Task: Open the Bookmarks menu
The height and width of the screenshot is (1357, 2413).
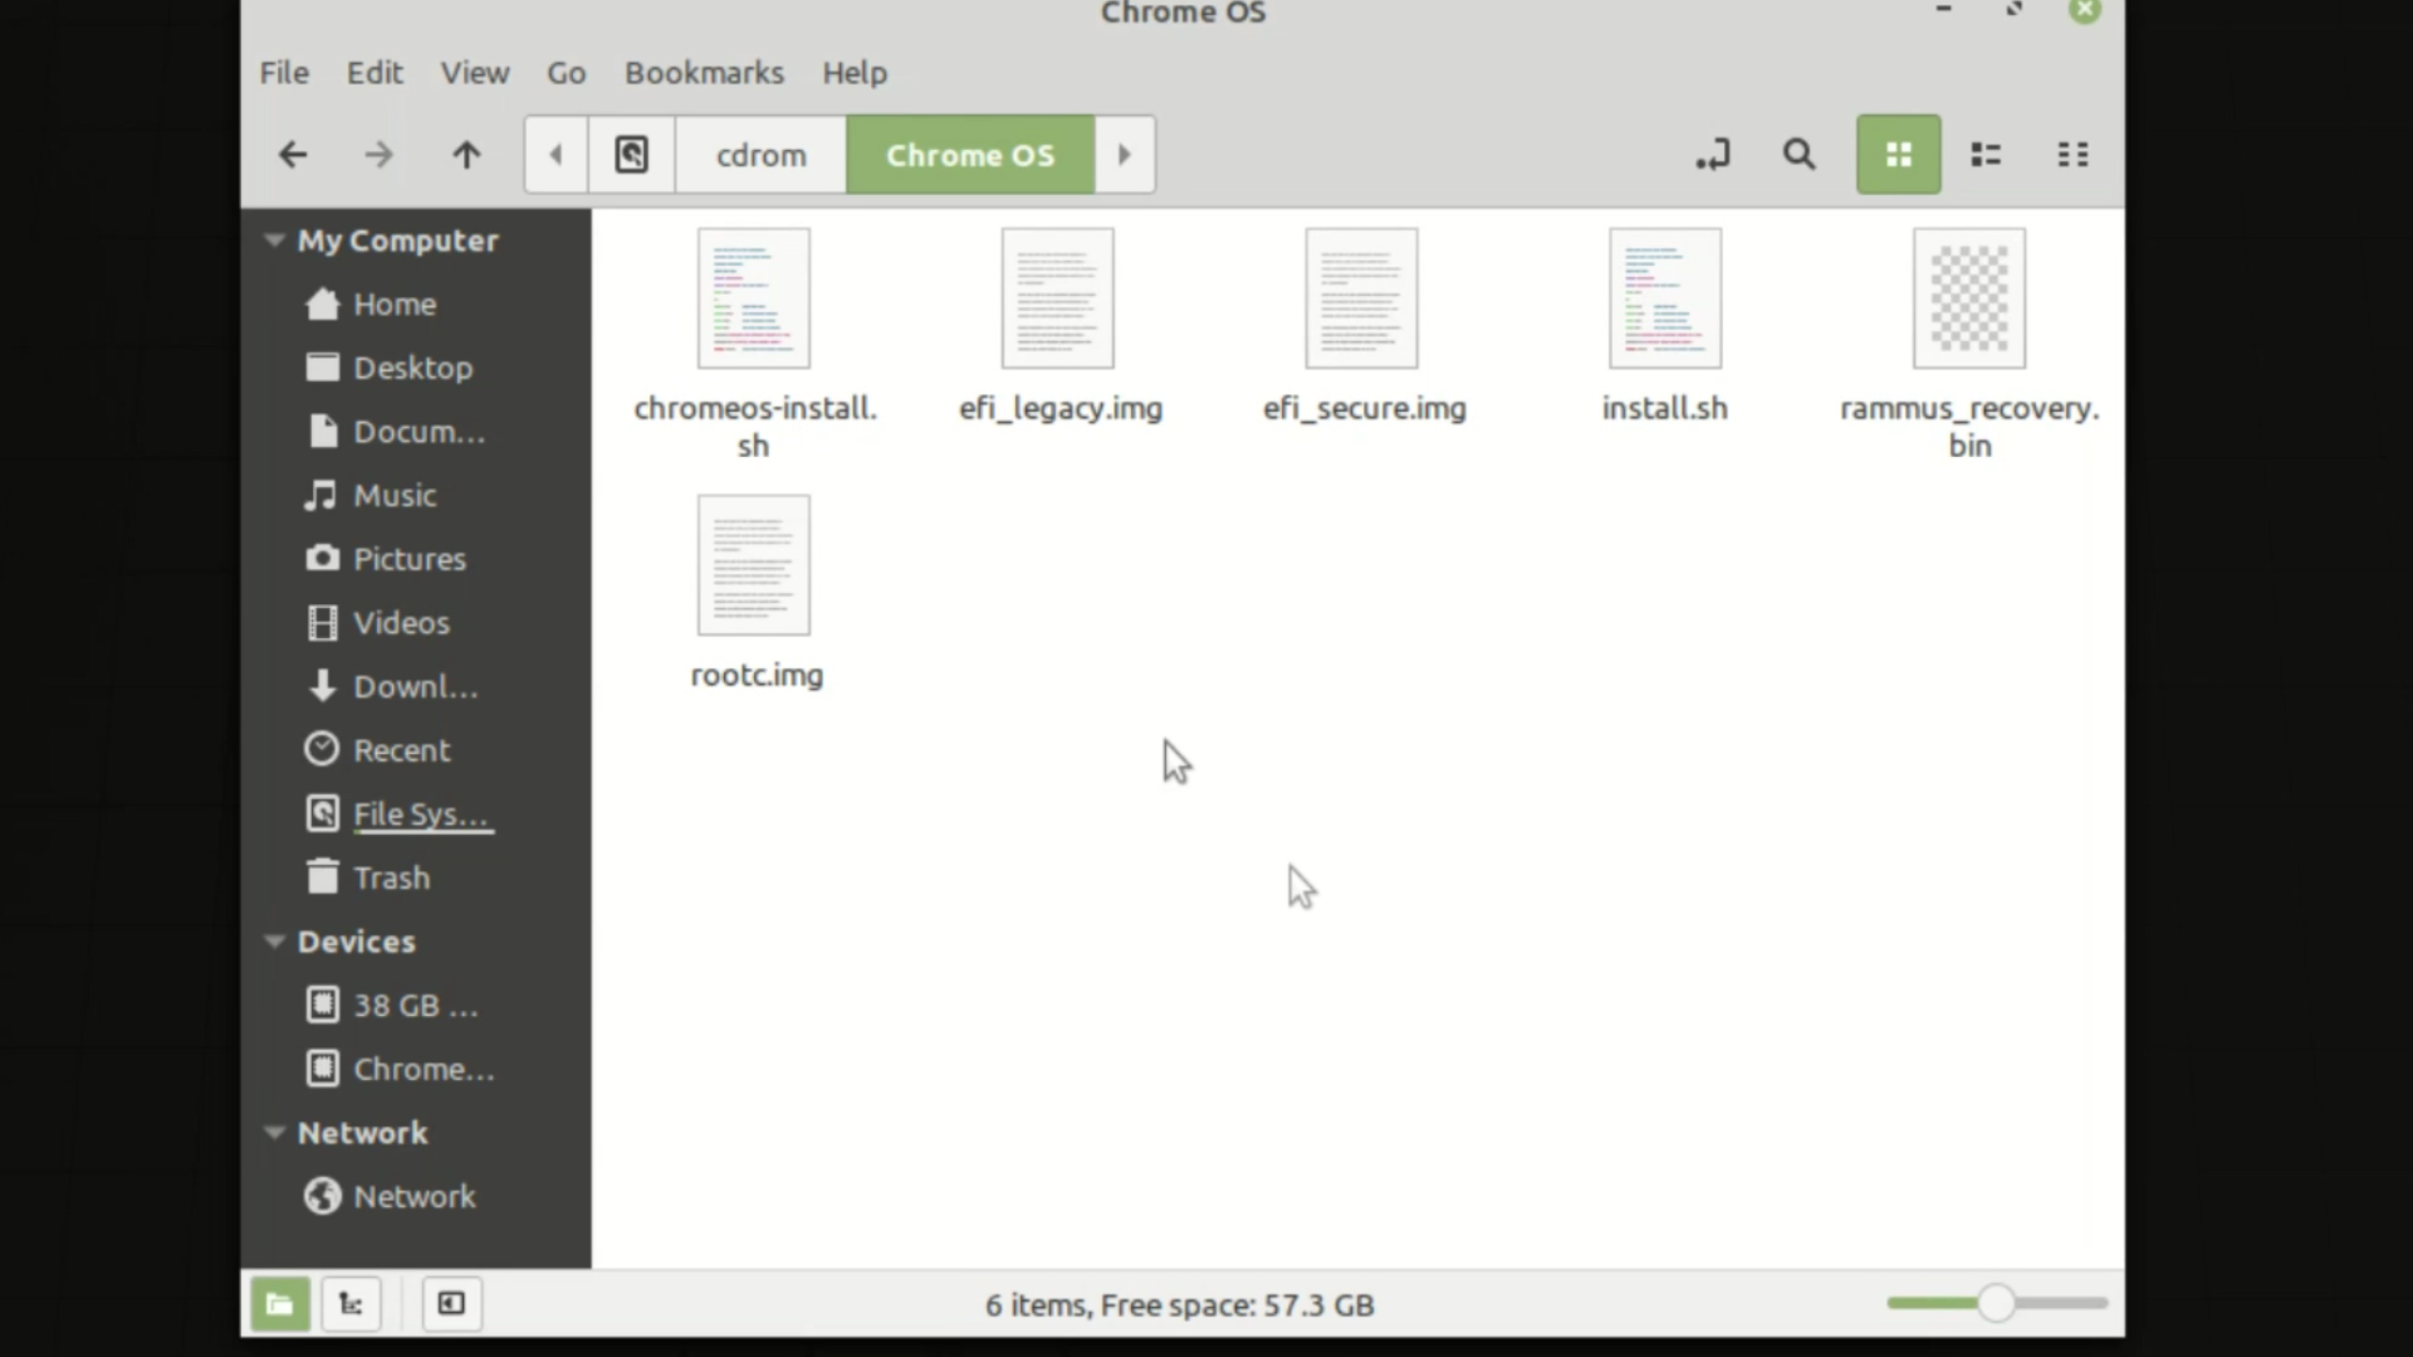Action: (704, 73)
